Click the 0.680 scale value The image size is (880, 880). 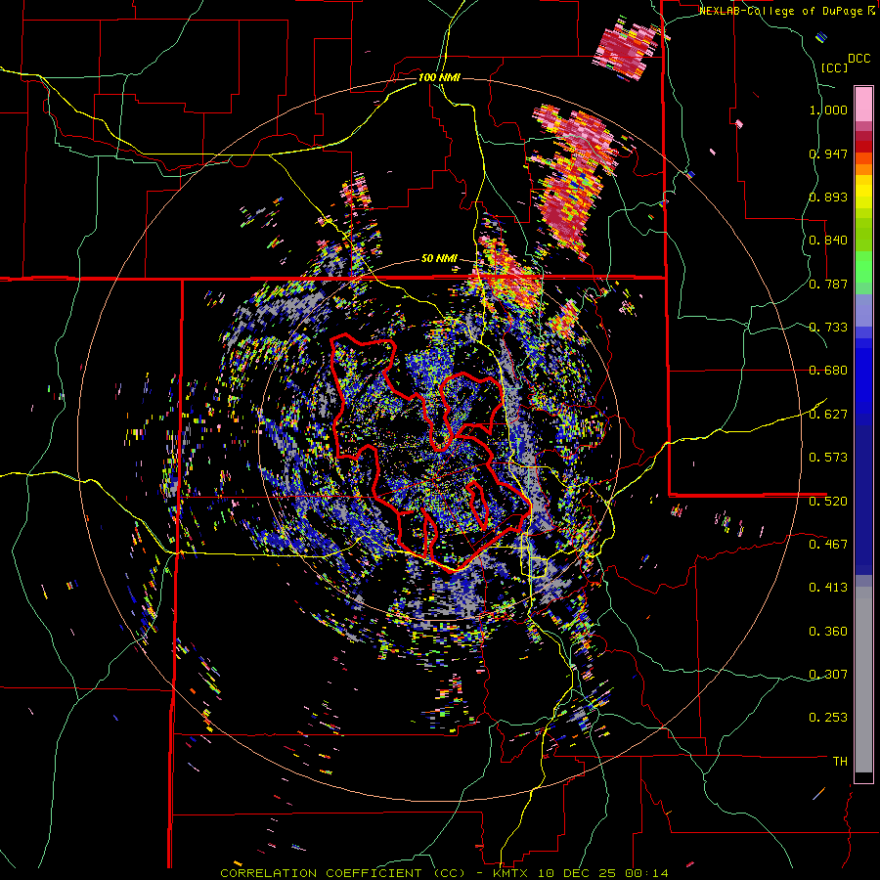click(x=828, y=371)
